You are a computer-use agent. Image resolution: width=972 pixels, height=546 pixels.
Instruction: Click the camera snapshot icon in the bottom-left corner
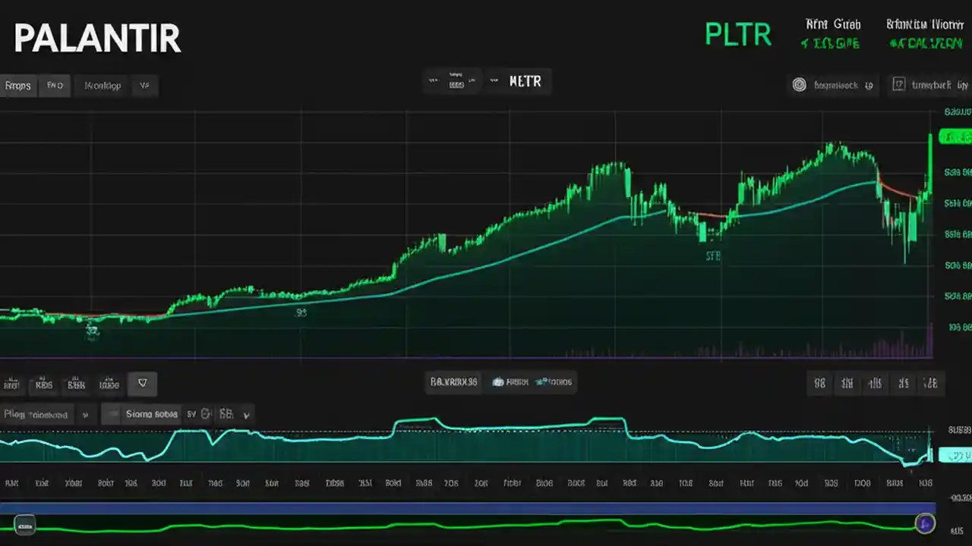(24, 524)
